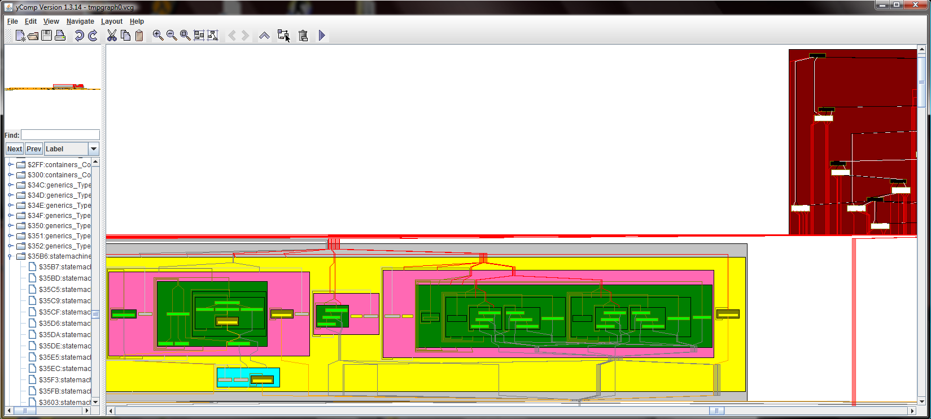Click the New graph file icon
The height and width of the screenshot is (419, 931).
(20, 36)
